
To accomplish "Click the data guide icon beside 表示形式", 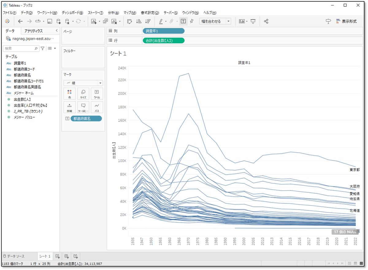I will coord(328,21).
